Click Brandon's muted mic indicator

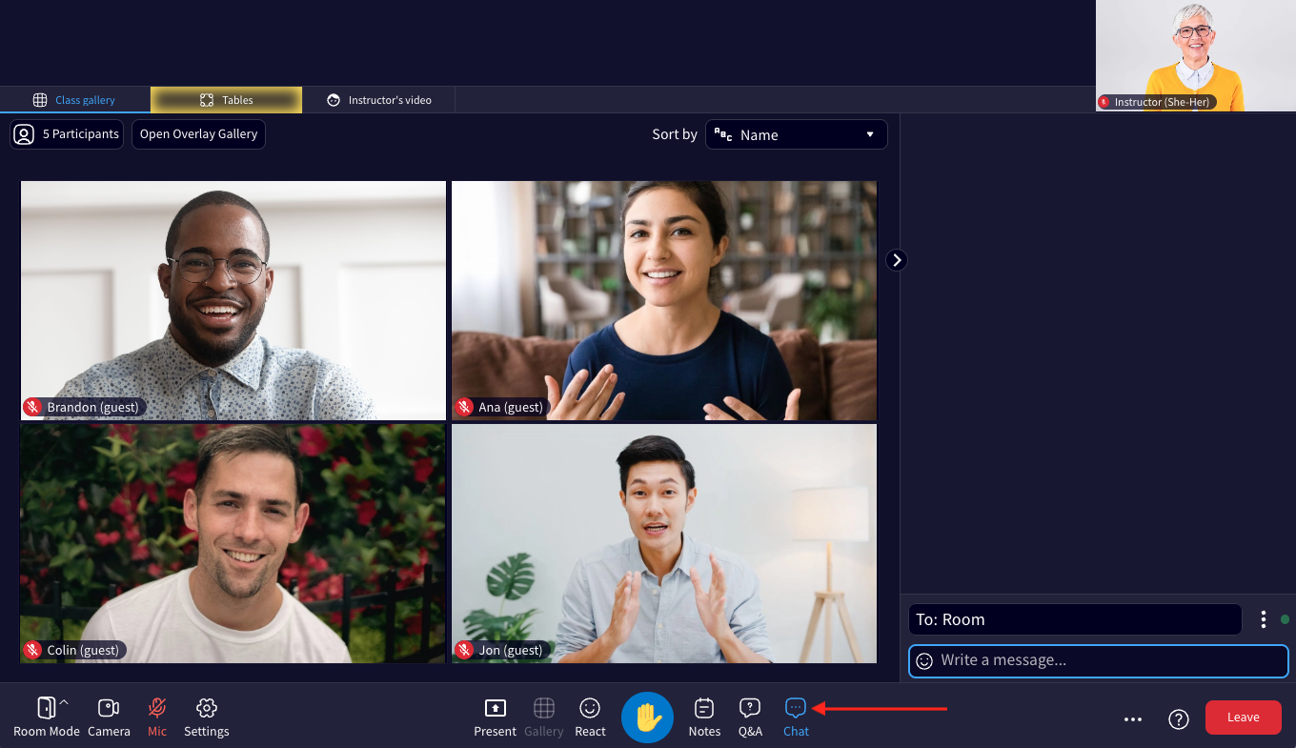(x=32, y=407)
